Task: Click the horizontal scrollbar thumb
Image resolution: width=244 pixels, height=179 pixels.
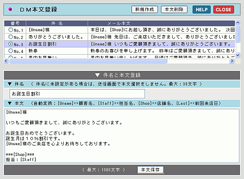Action: tap(88, 61)
